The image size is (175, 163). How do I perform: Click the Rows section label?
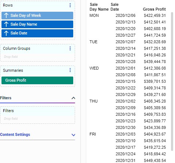pos(8,5)
